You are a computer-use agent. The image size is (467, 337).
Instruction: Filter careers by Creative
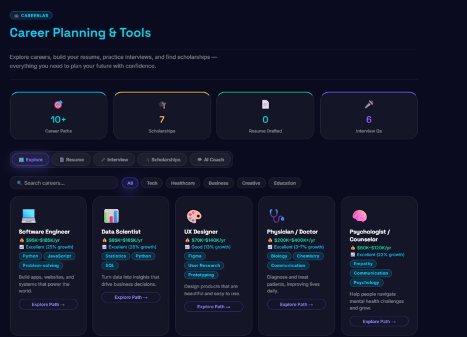pyautogui.click(x=251, y=183)
